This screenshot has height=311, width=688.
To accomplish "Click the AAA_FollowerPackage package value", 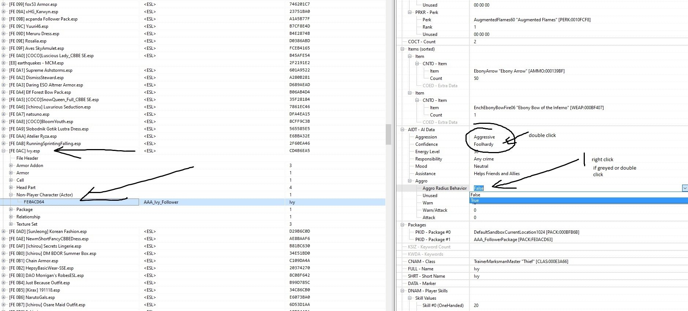I will [x=513, y=240].
